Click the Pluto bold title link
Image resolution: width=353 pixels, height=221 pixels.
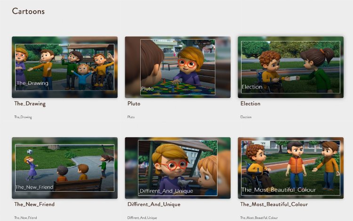point(134,104)
